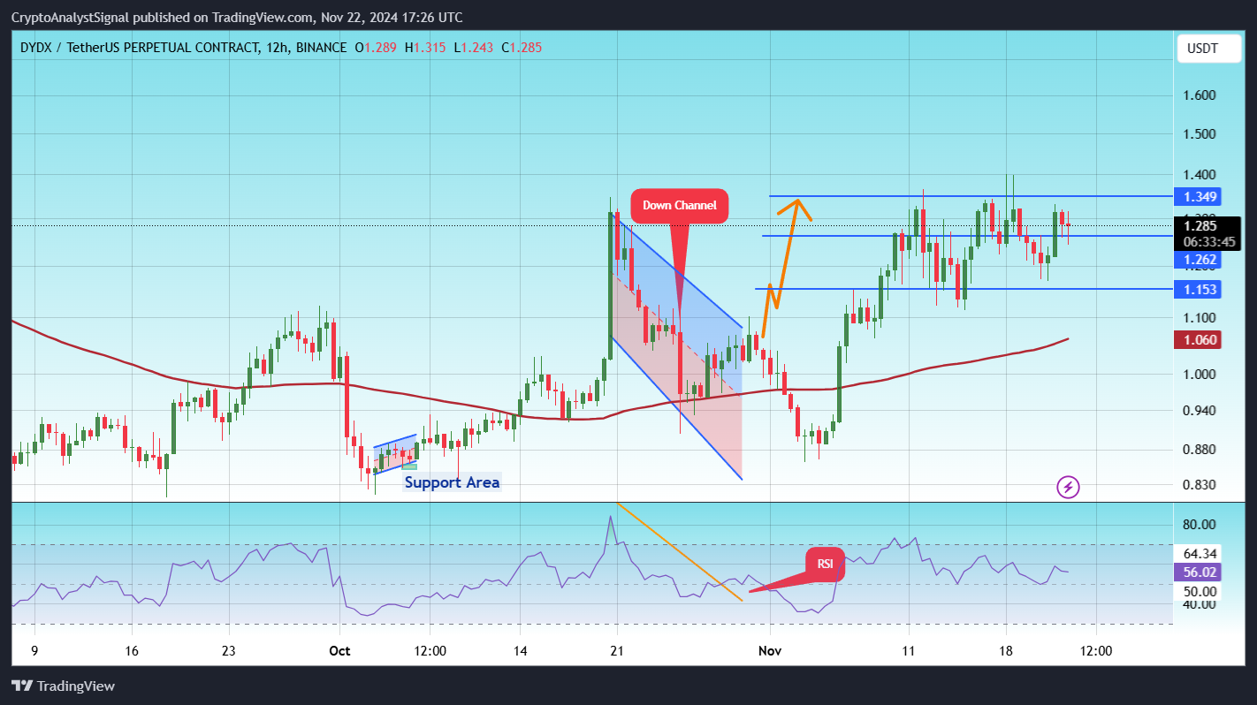Viewport: 1257px width, 705px height.
Task: Click the CryptoAnalystSignal published on TradingView.com header
Action: (237, 18)
